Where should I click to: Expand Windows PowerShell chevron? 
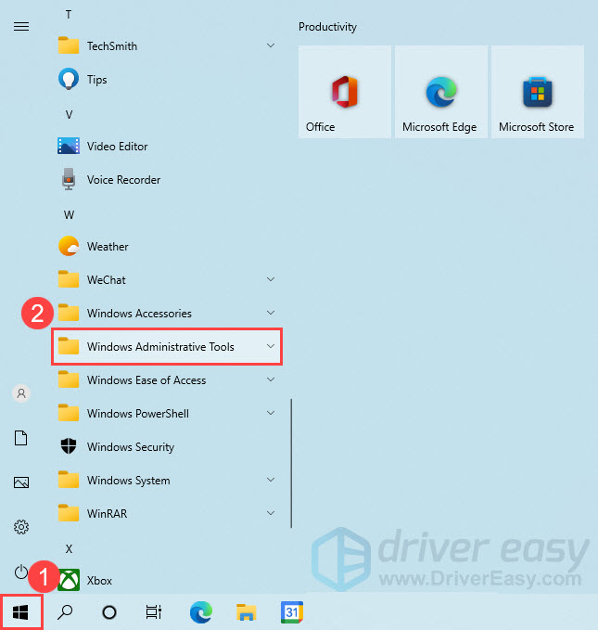(271, 413)
